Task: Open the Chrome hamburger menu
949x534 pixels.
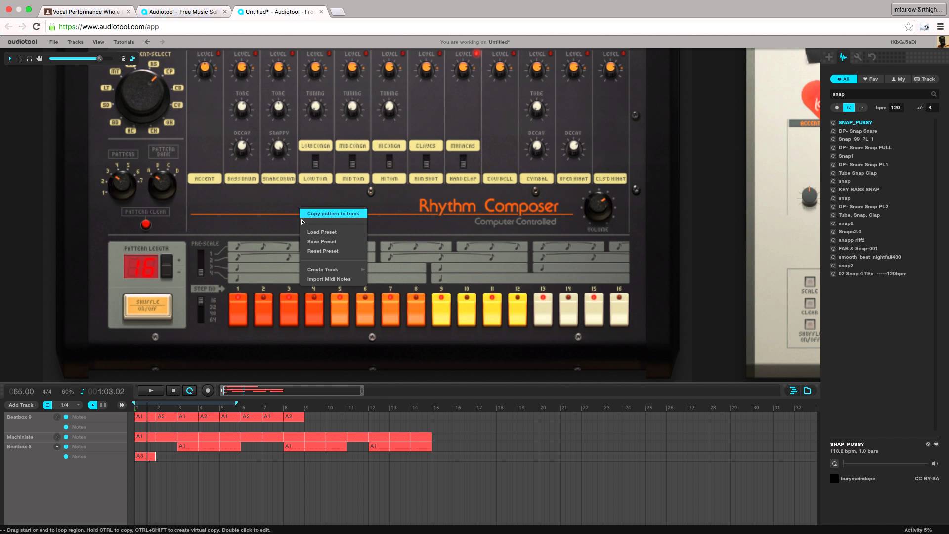Action: pyautogui.click(x=940, y=27)
